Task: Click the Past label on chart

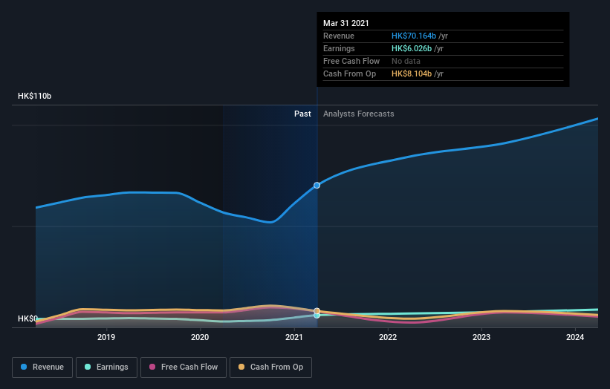Action: click(302, 114)
